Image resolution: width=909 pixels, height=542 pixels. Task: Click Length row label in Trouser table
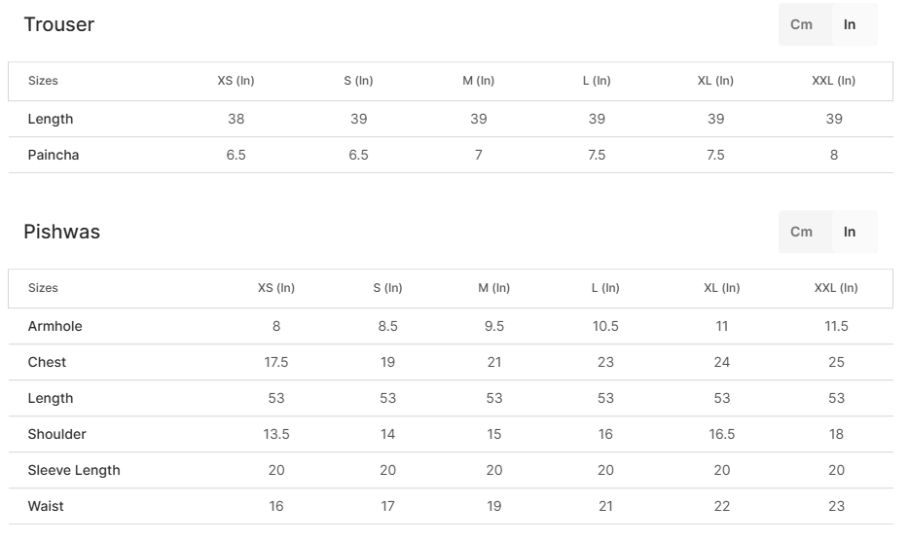(x=51, y=119)
